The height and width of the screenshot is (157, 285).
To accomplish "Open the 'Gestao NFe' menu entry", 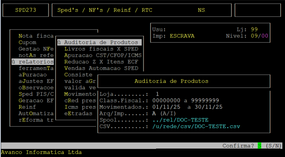I will [36, 49].
